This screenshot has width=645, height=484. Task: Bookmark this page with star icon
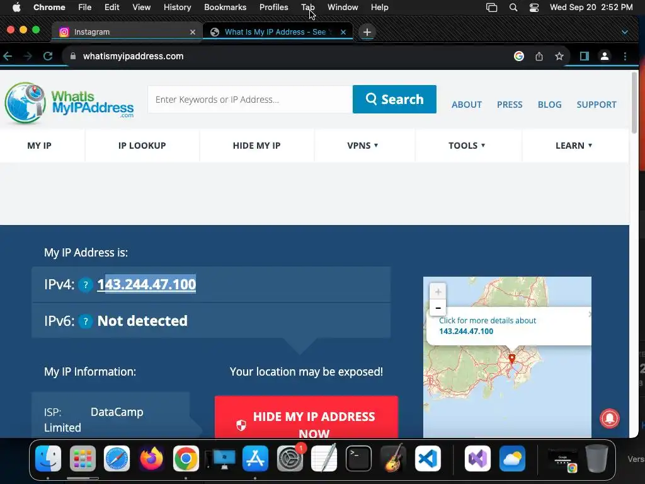tap(559, 56)
